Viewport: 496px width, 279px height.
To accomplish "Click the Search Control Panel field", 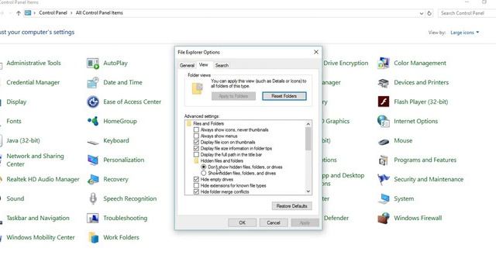I will [x=467, y=13].
